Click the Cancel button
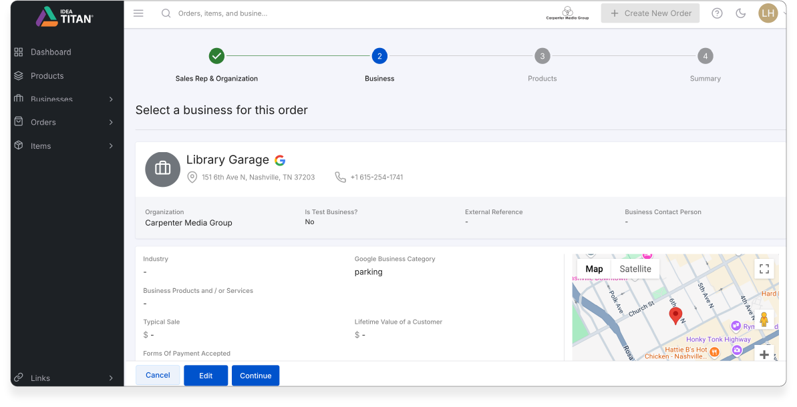The width and height of the screenshot is (797, 407). 158,375
